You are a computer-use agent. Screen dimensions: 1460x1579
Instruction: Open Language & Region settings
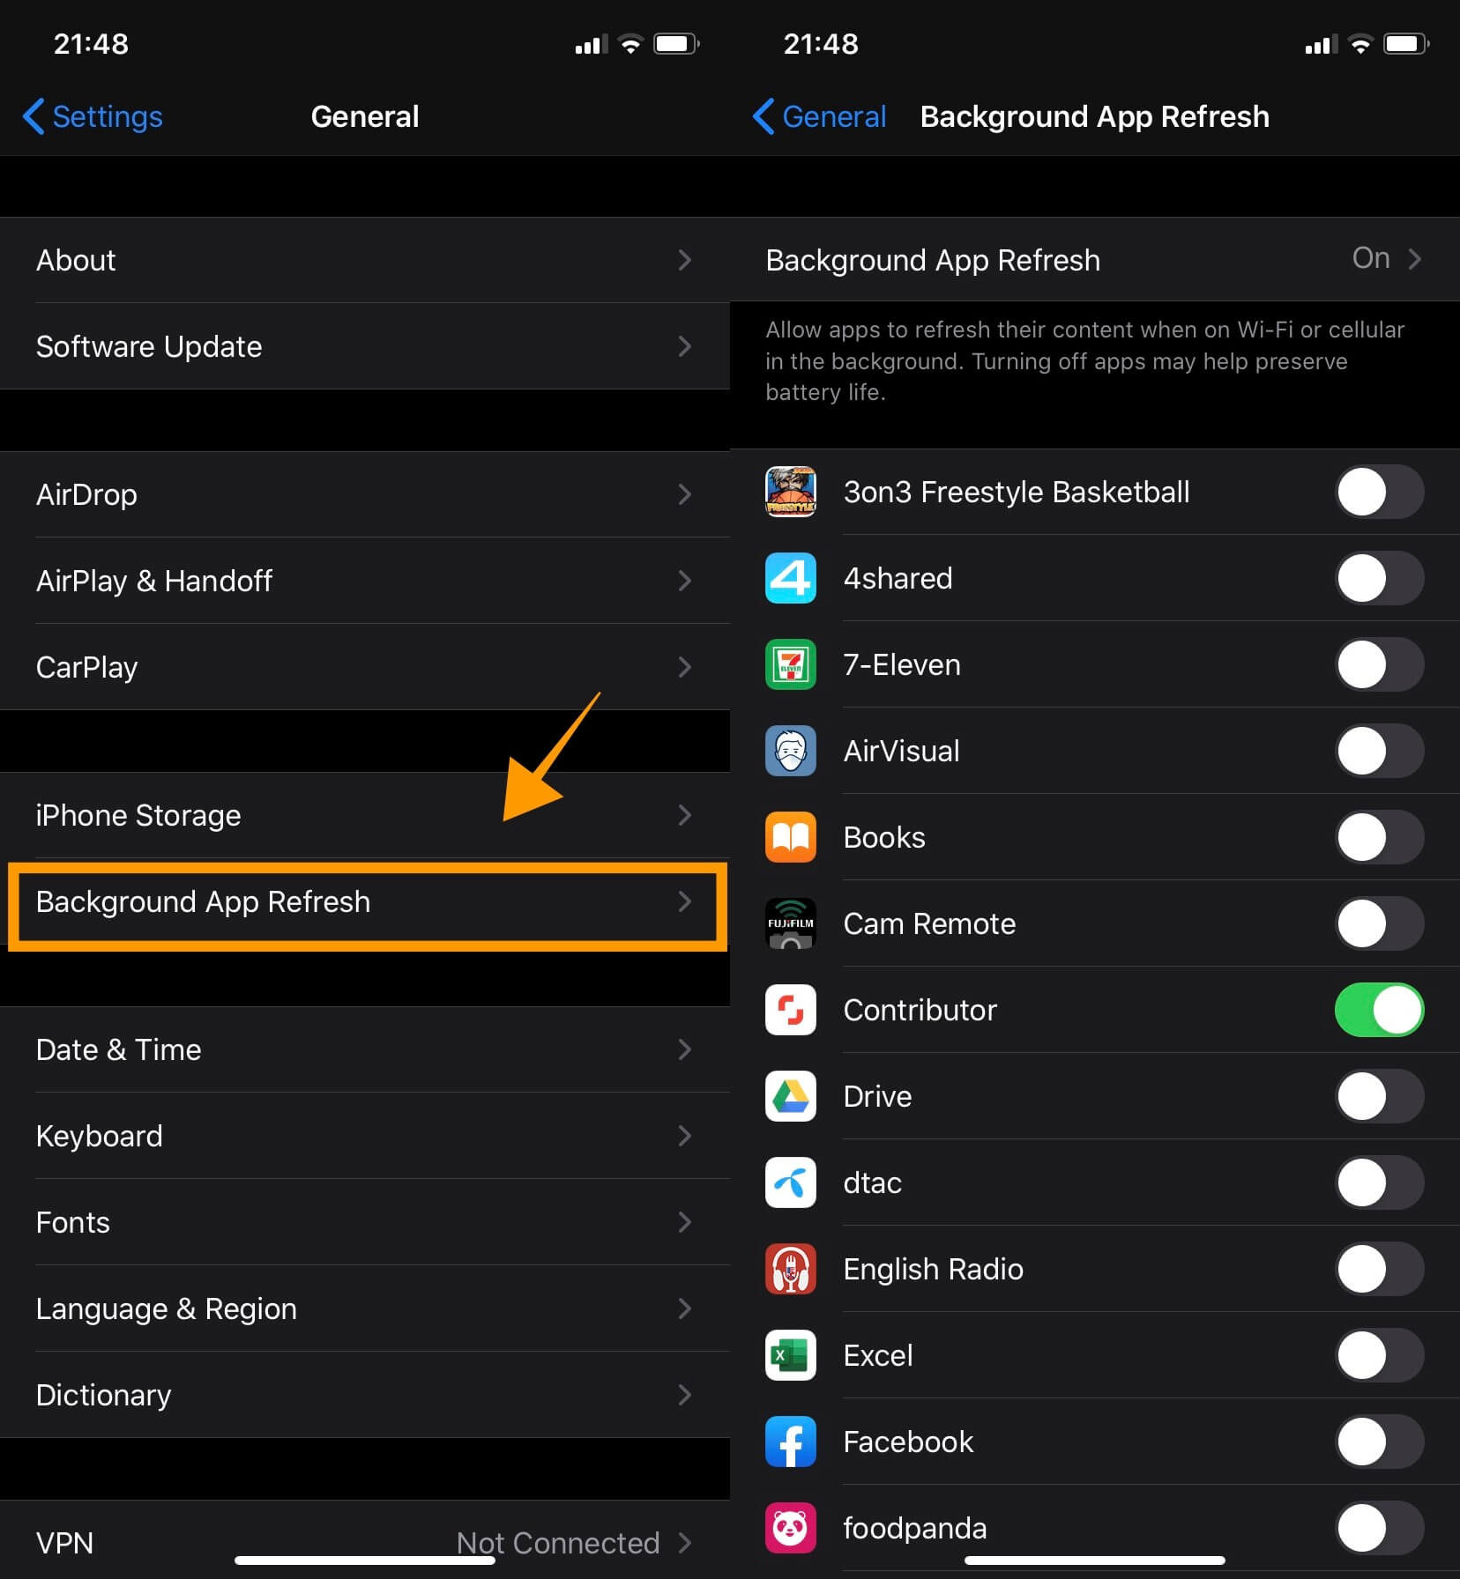(x=365, y=1308)
